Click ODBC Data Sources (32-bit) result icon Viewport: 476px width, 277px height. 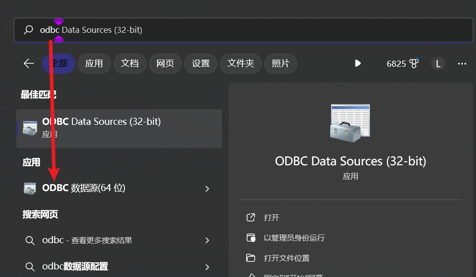point(30,128)
